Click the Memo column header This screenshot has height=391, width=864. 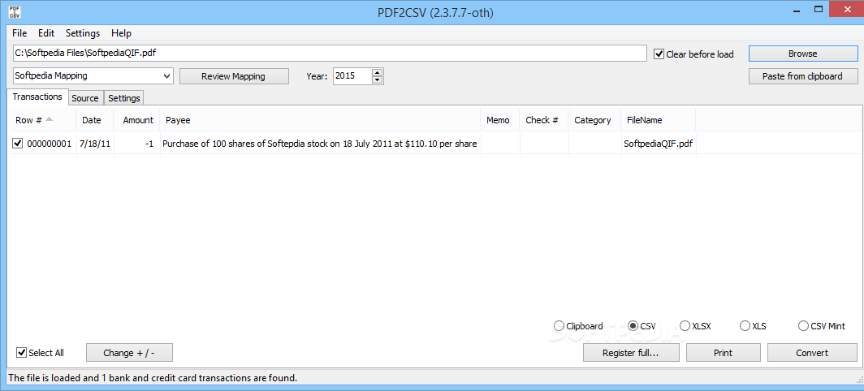(x=499, y=120)
